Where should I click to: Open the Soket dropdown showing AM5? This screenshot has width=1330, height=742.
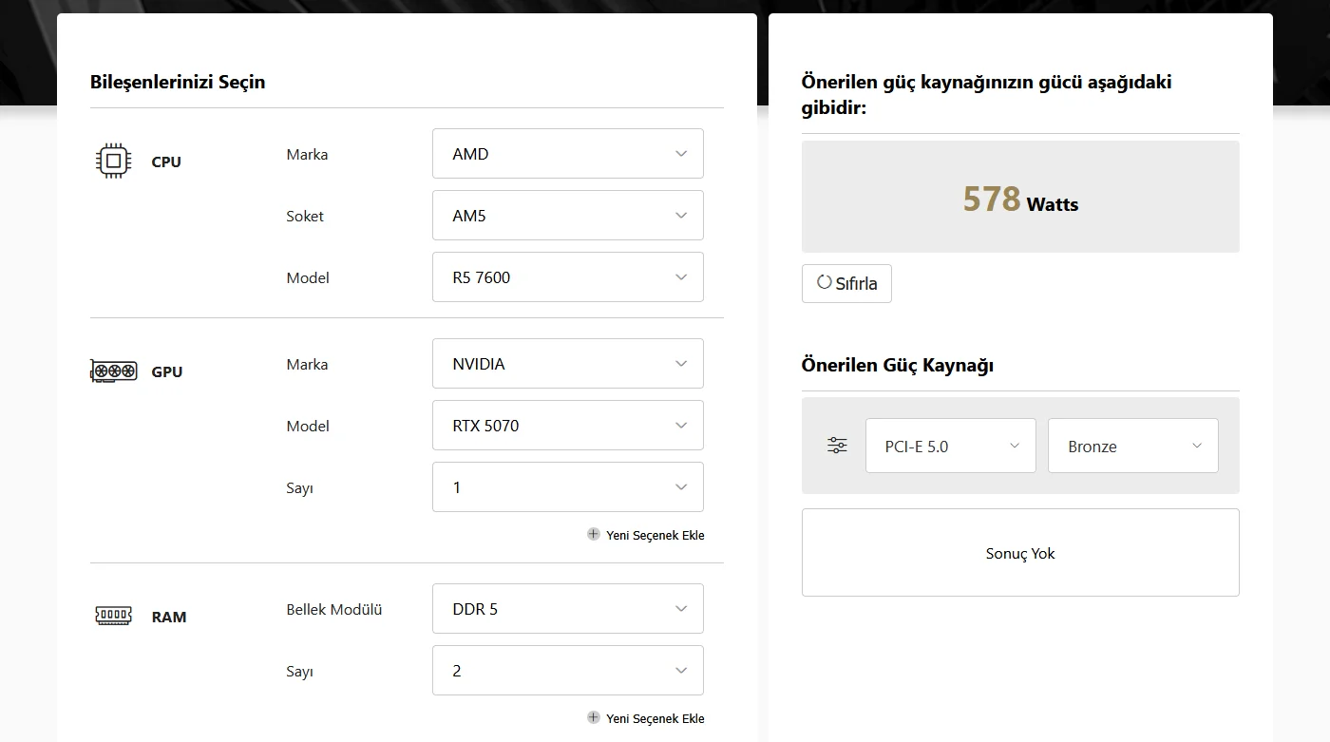[x=567, y=216]
